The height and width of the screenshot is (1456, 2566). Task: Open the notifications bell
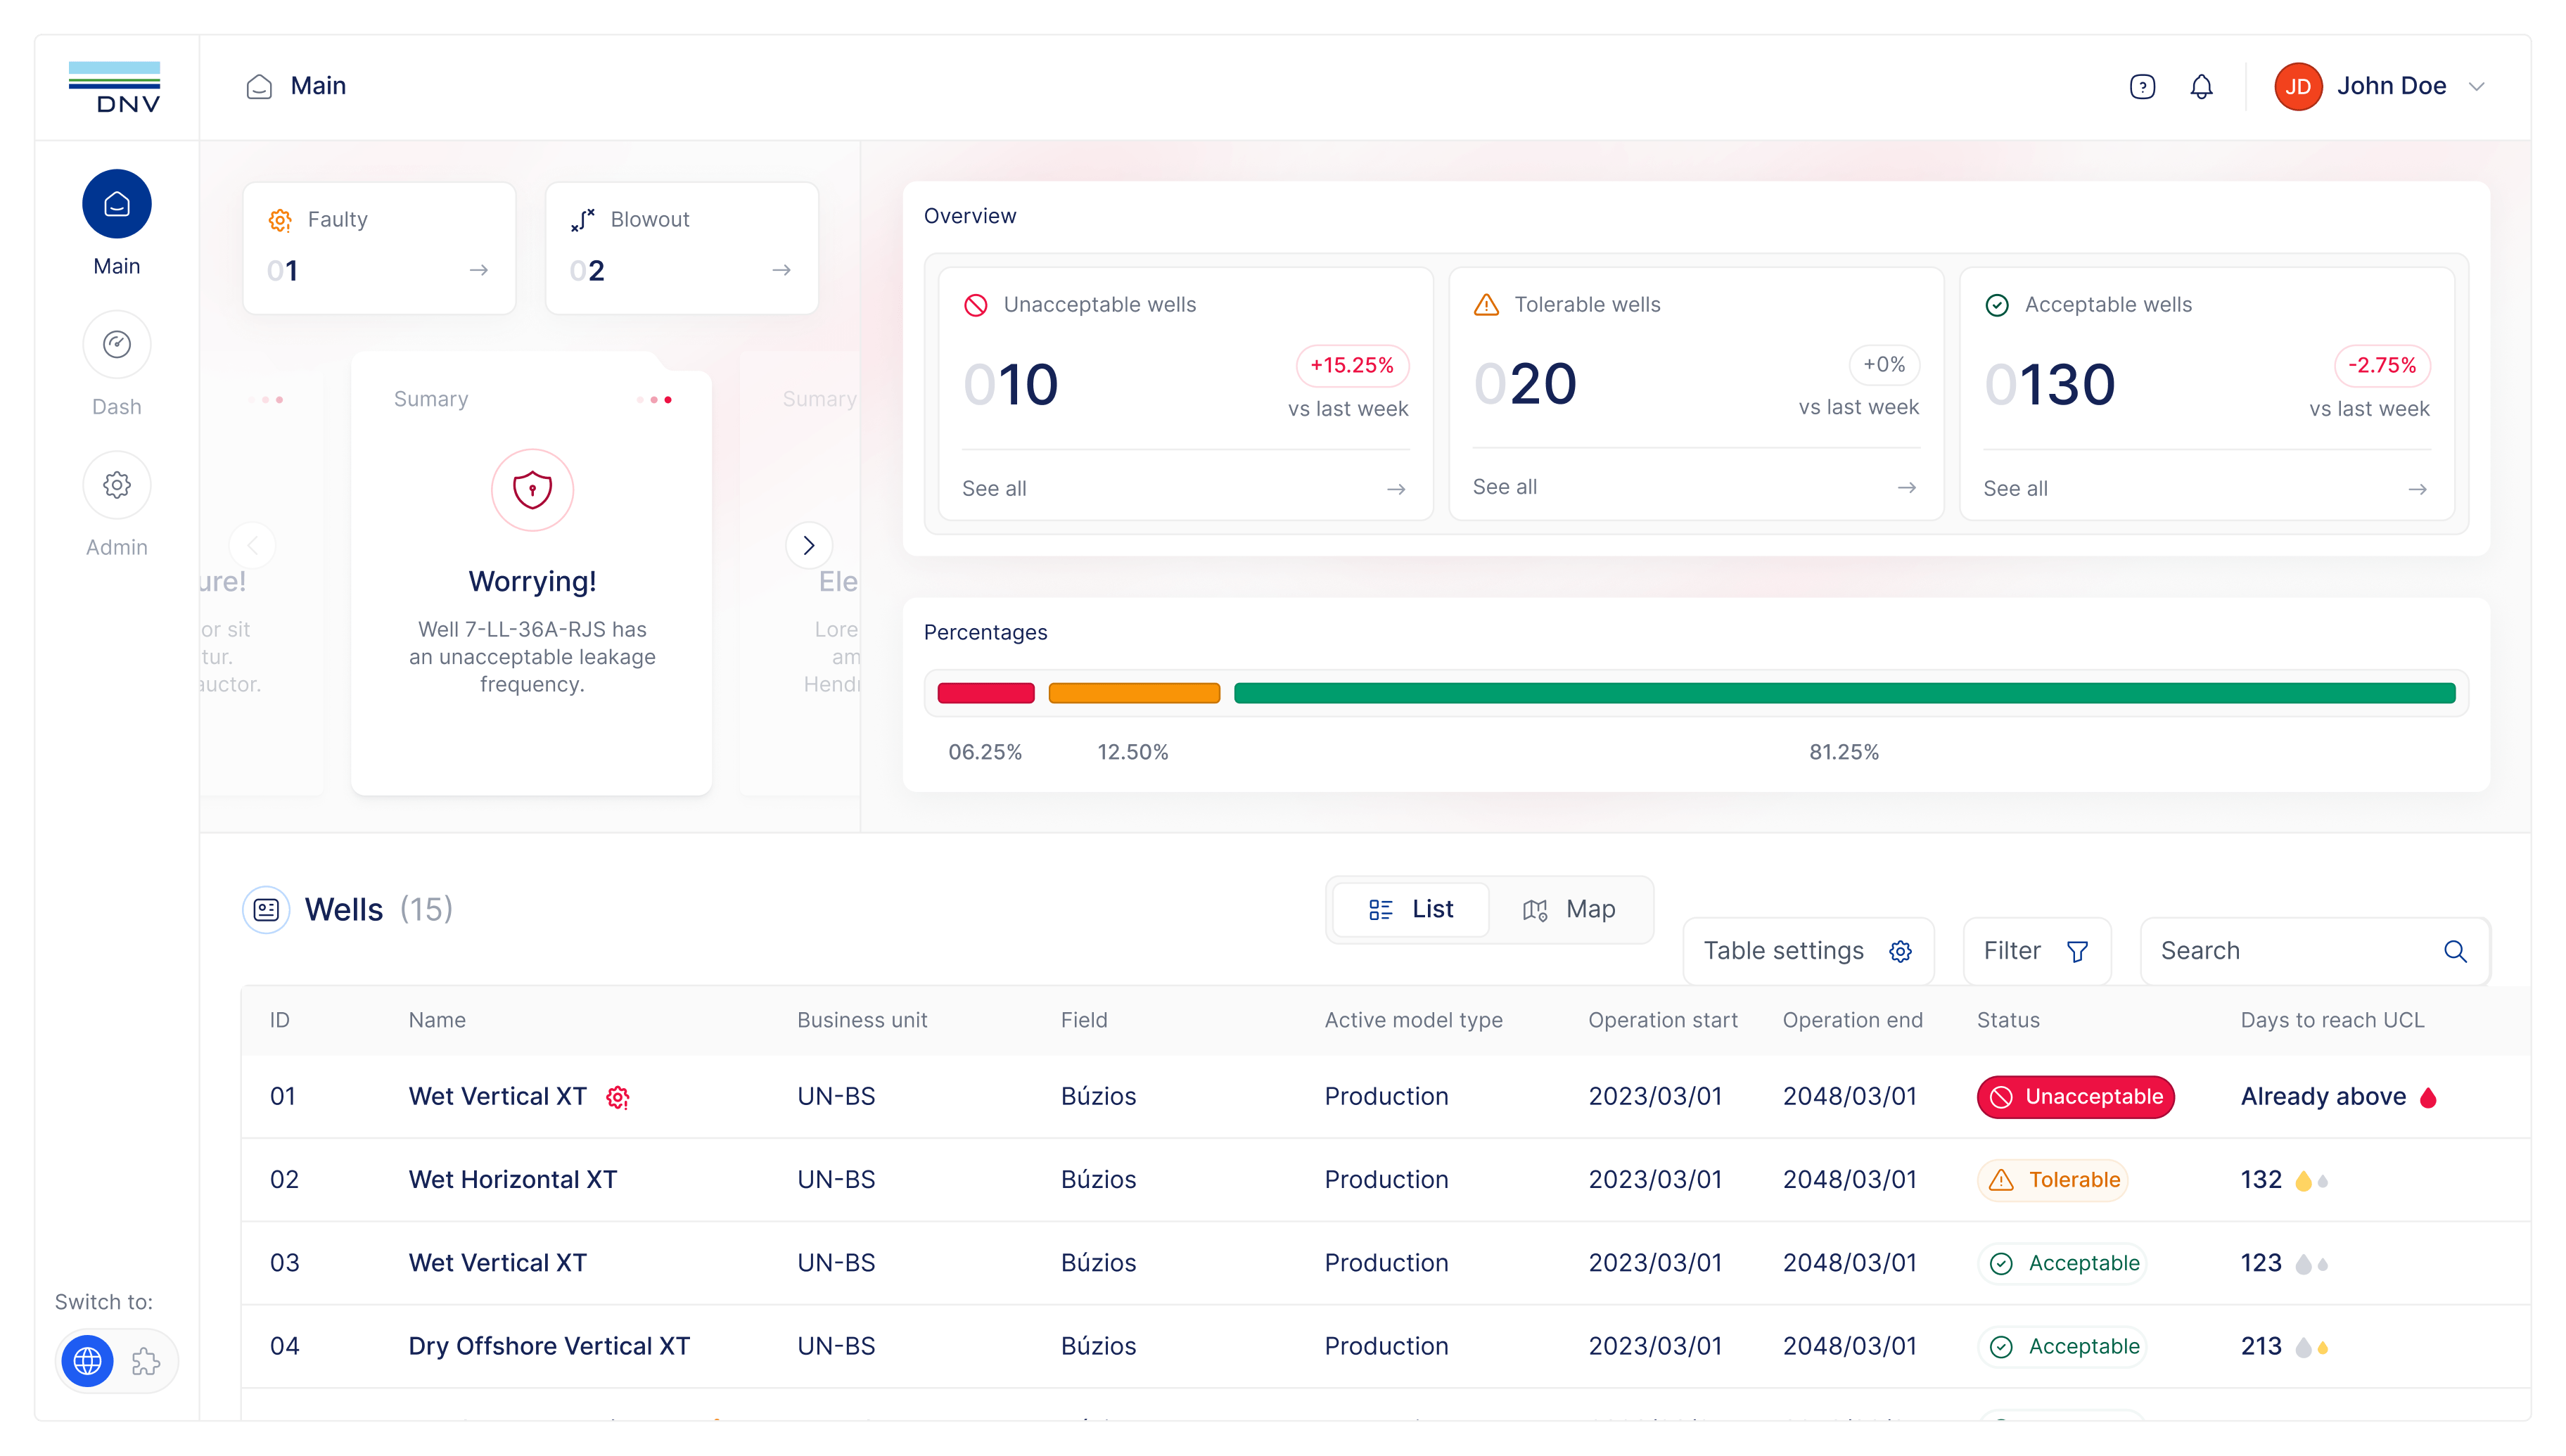[x=2201, y=87]
